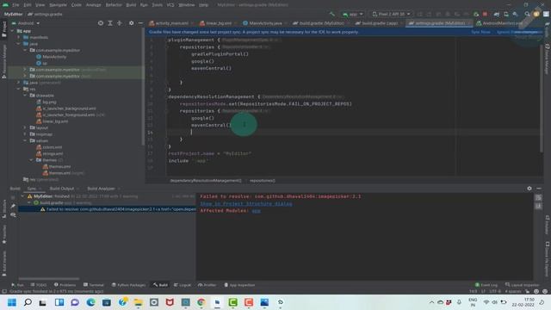Hide the Build panel with minus icon

(x=539, y=189)
